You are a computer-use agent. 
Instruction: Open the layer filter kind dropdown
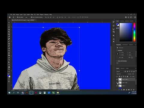[120, 71]
